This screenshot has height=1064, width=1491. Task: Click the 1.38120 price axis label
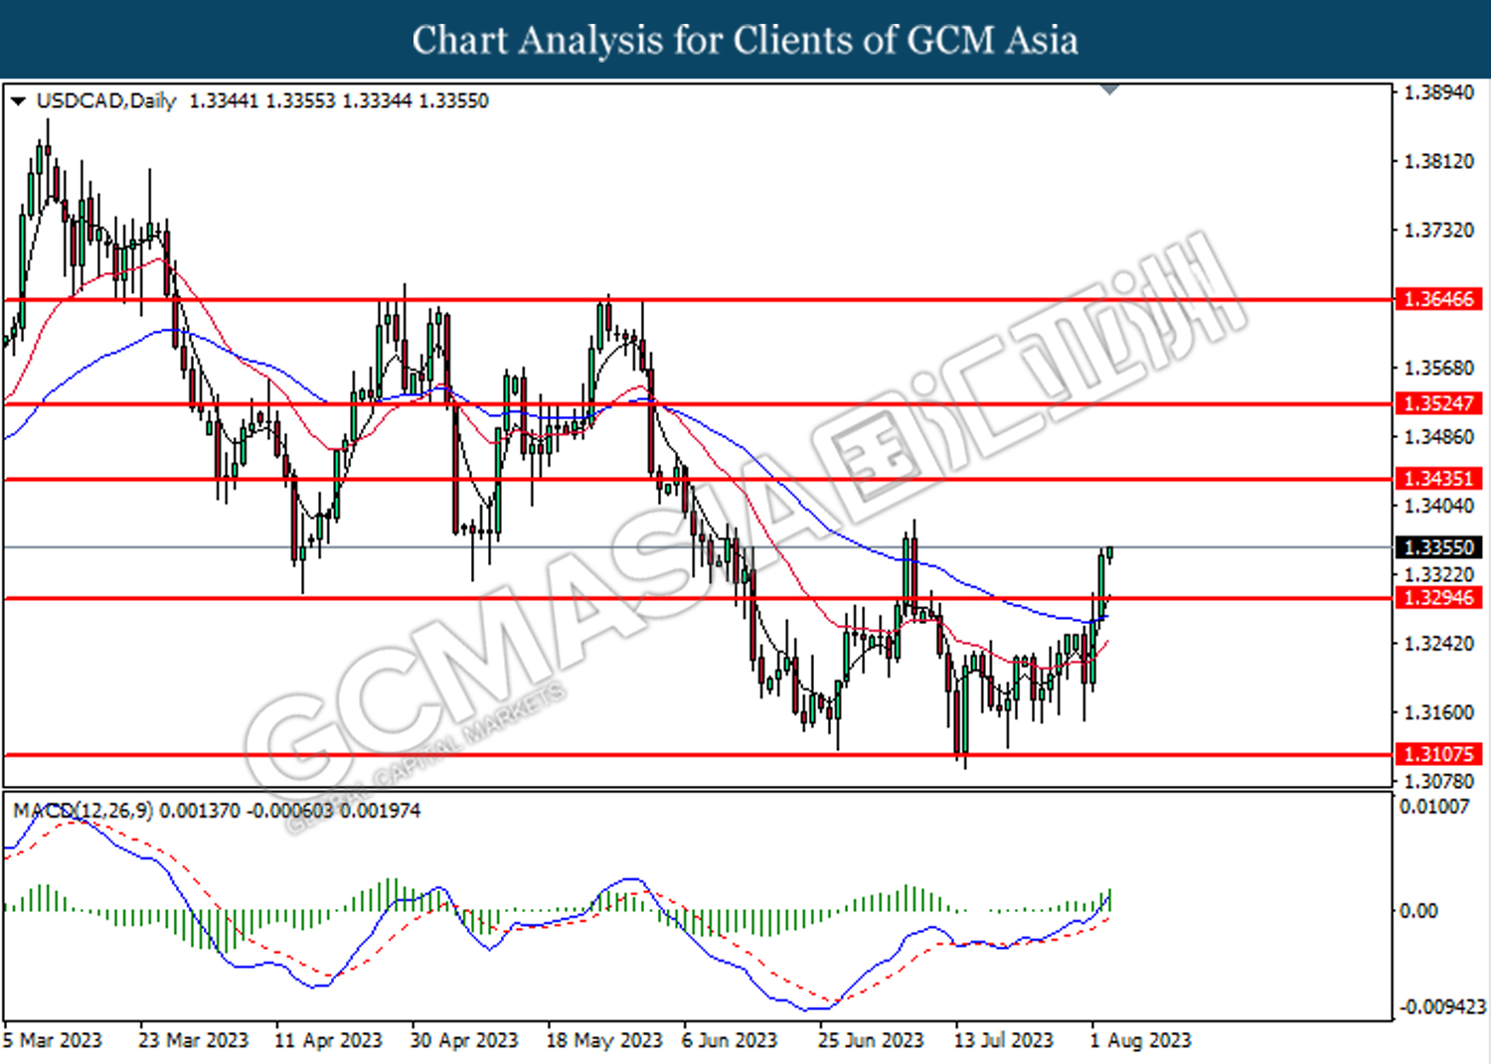(1438, 161)
